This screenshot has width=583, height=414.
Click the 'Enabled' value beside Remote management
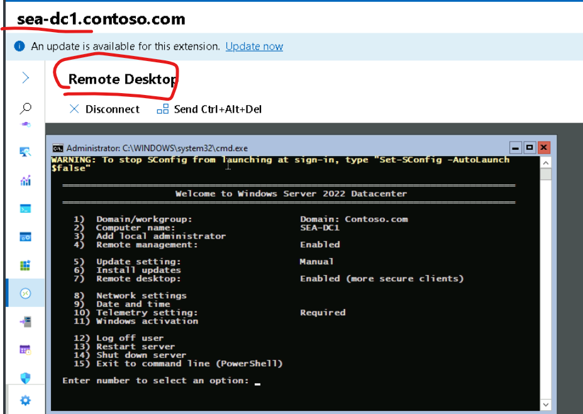pos(319,245)
